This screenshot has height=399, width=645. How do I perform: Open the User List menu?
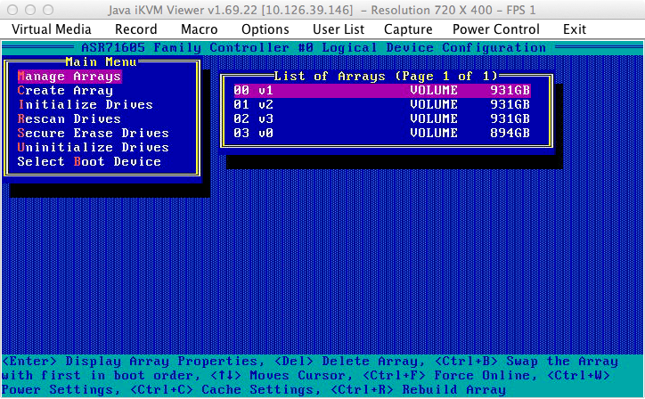[x=339, y=29]
